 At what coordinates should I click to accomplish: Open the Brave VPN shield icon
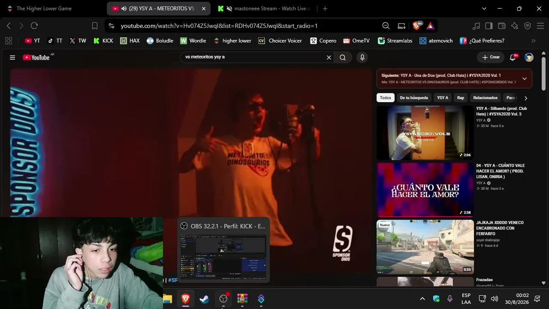coord(528,26)
